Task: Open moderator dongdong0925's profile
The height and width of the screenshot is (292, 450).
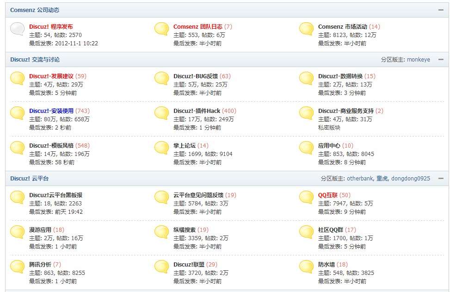Action: click(x=411, y=178)
